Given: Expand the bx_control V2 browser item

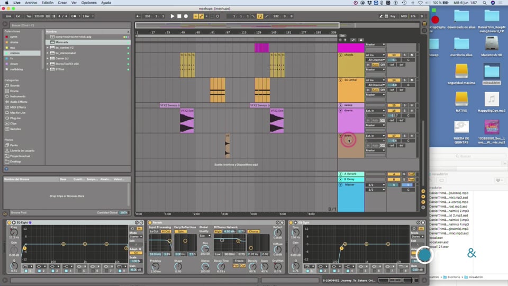Looking at the screenshot, I should coord(48,48).
